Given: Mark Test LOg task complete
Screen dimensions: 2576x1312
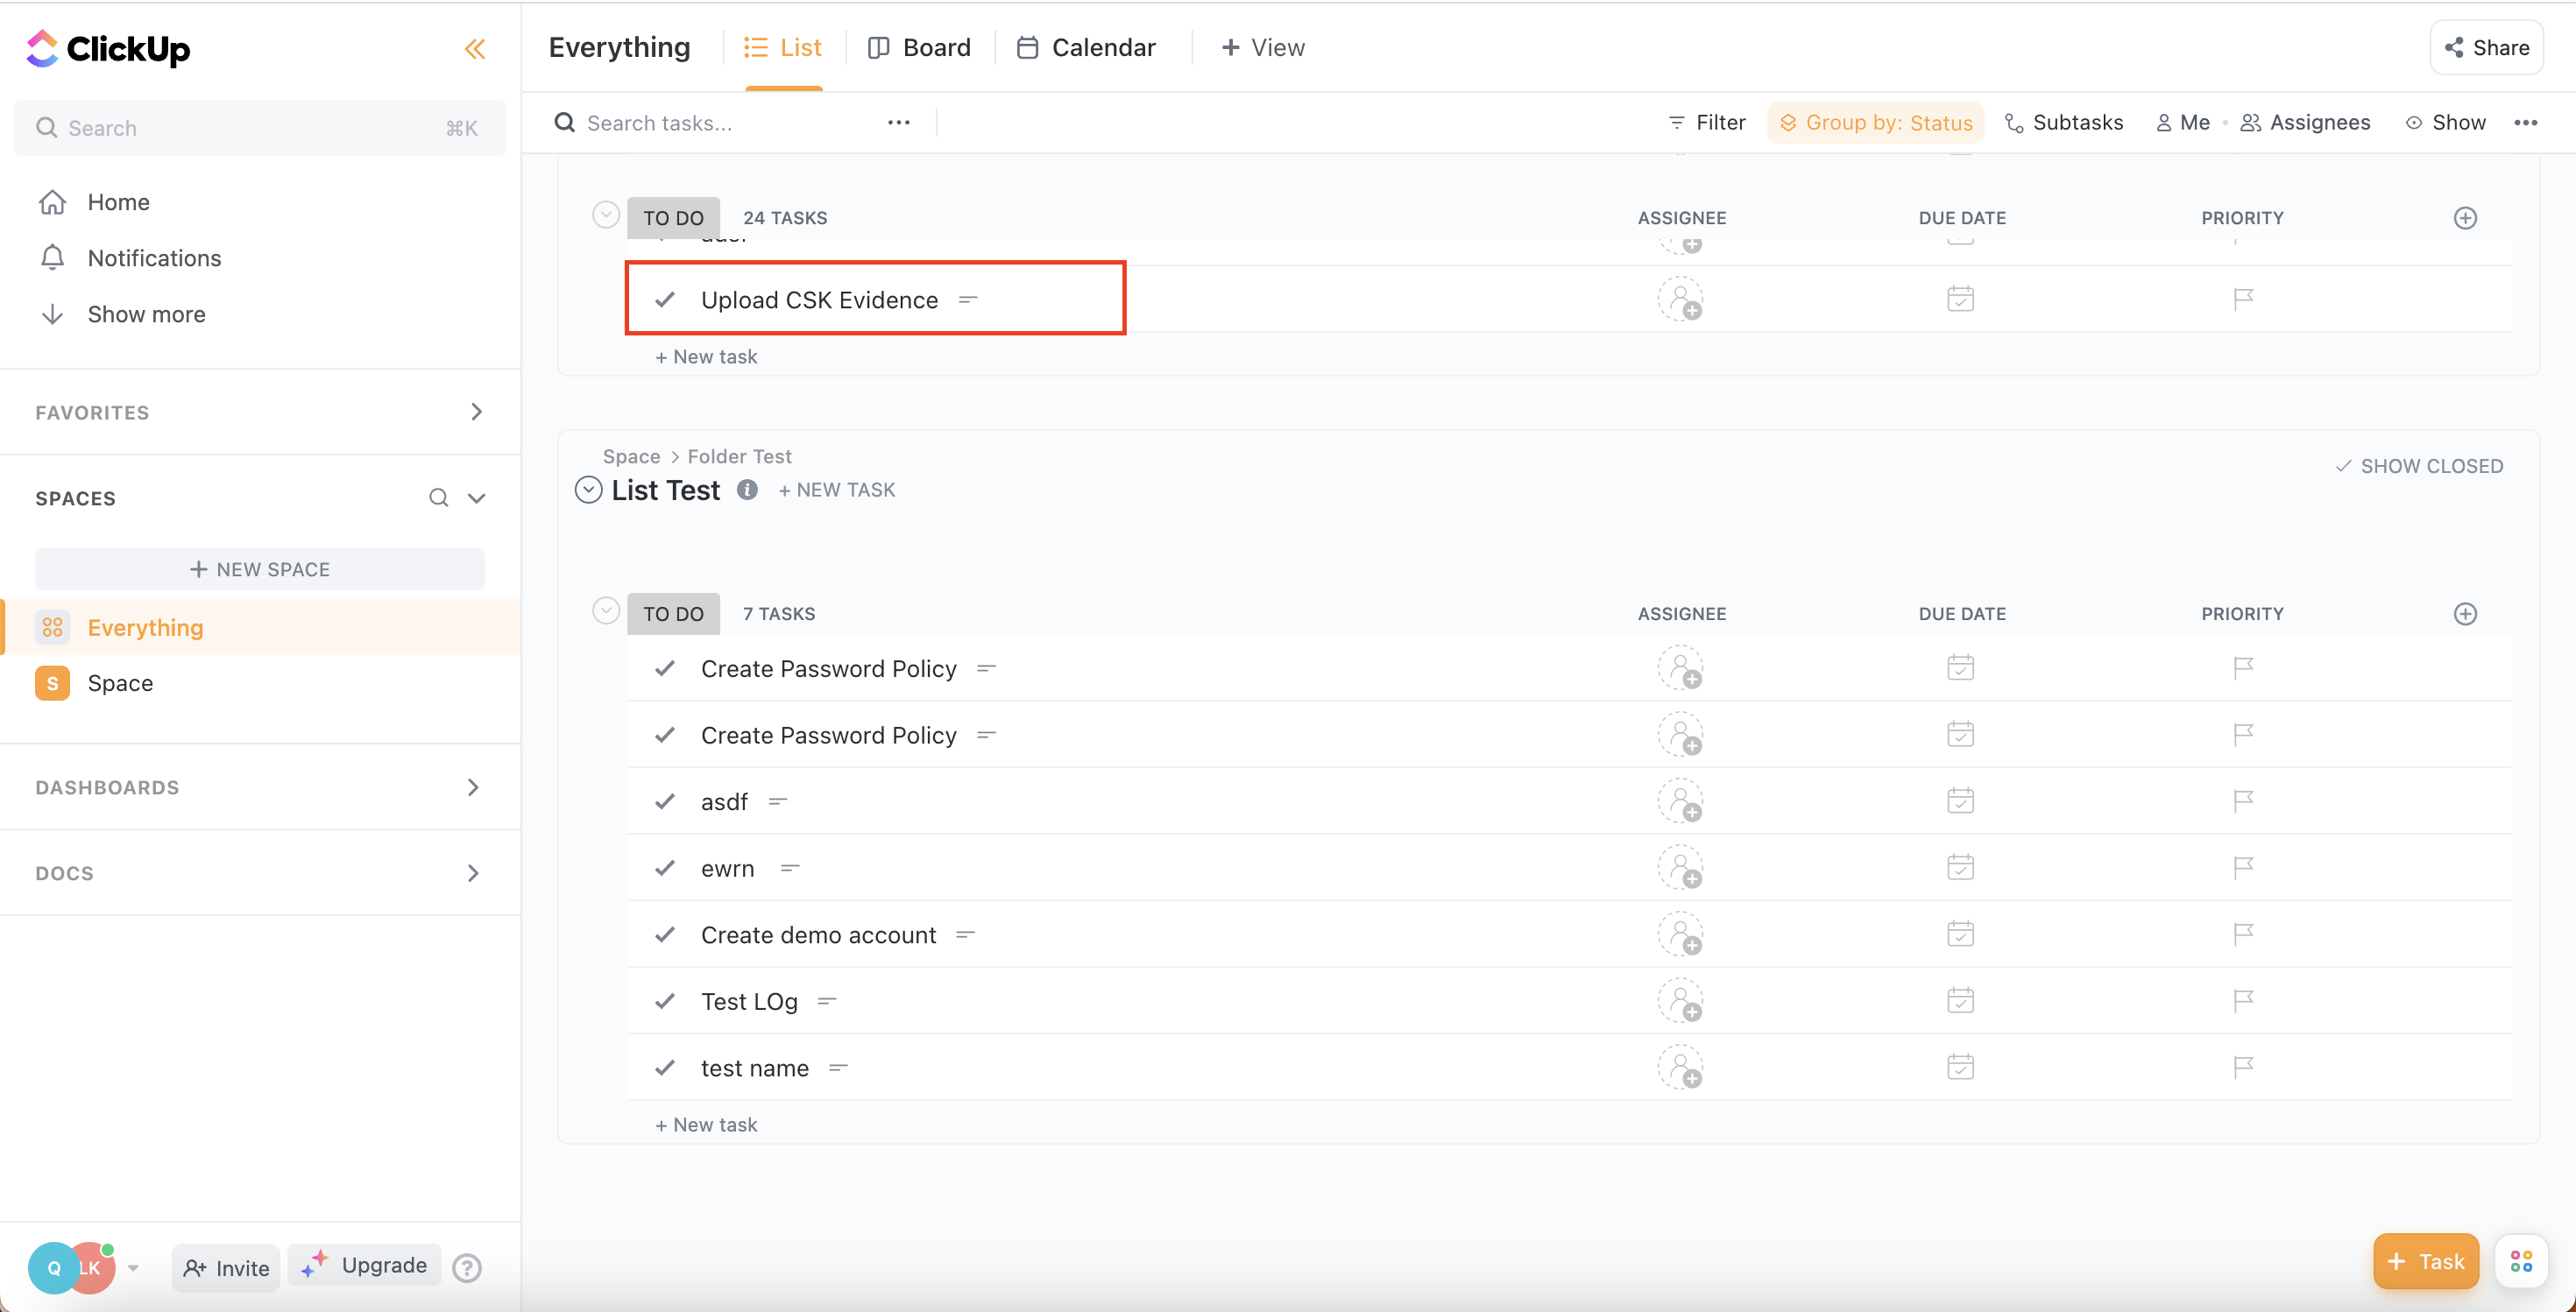Looking at the screenshot, I should tap(665, 1001).
